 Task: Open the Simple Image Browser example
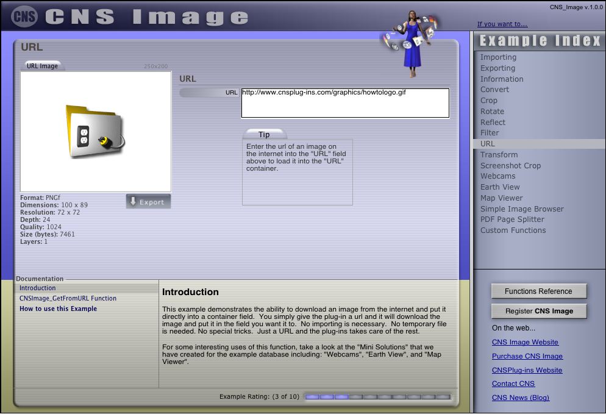pyautogui.click(x=522, y=209)
